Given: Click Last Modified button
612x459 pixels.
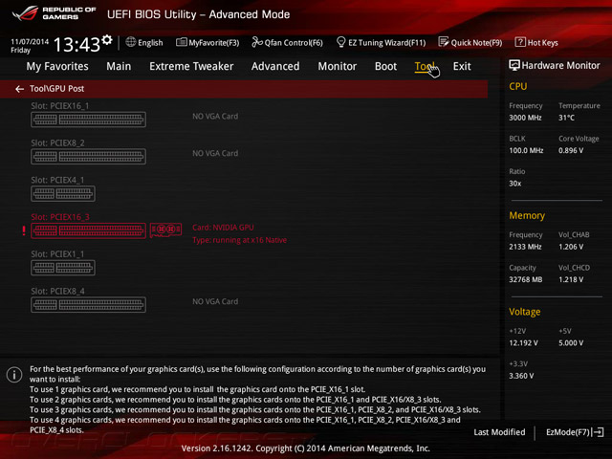Looking at the screenshot, I should (499, 432).
